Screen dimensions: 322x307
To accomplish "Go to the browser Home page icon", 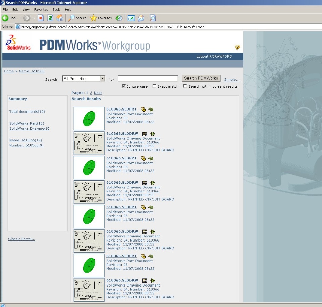I will point(60,18).
